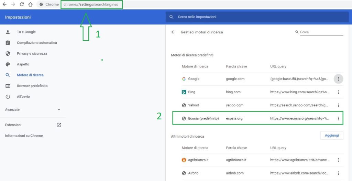Click the google.com keyword
Screen dimensions: 352x181
(235, 79)
